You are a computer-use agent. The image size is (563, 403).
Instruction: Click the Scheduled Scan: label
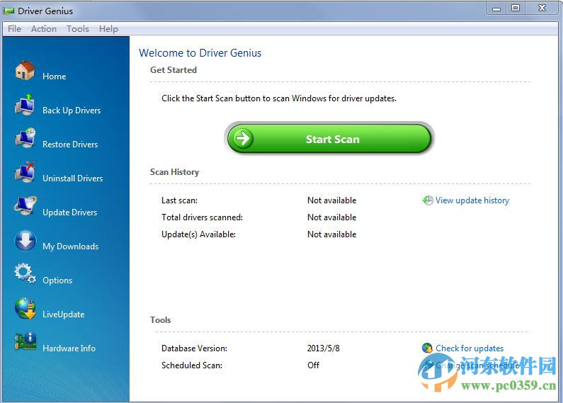coord(191,365)
